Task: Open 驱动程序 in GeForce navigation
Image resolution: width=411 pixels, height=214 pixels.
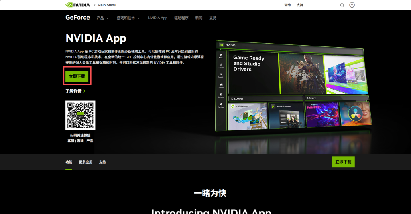Action: [181, 18]
